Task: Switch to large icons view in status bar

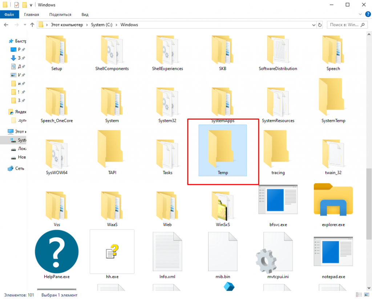Action: (366, 295)
